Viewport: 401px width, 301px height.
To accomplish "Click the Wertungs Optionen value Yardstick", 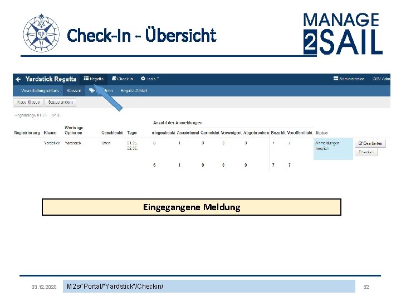I will pos(73,143).
